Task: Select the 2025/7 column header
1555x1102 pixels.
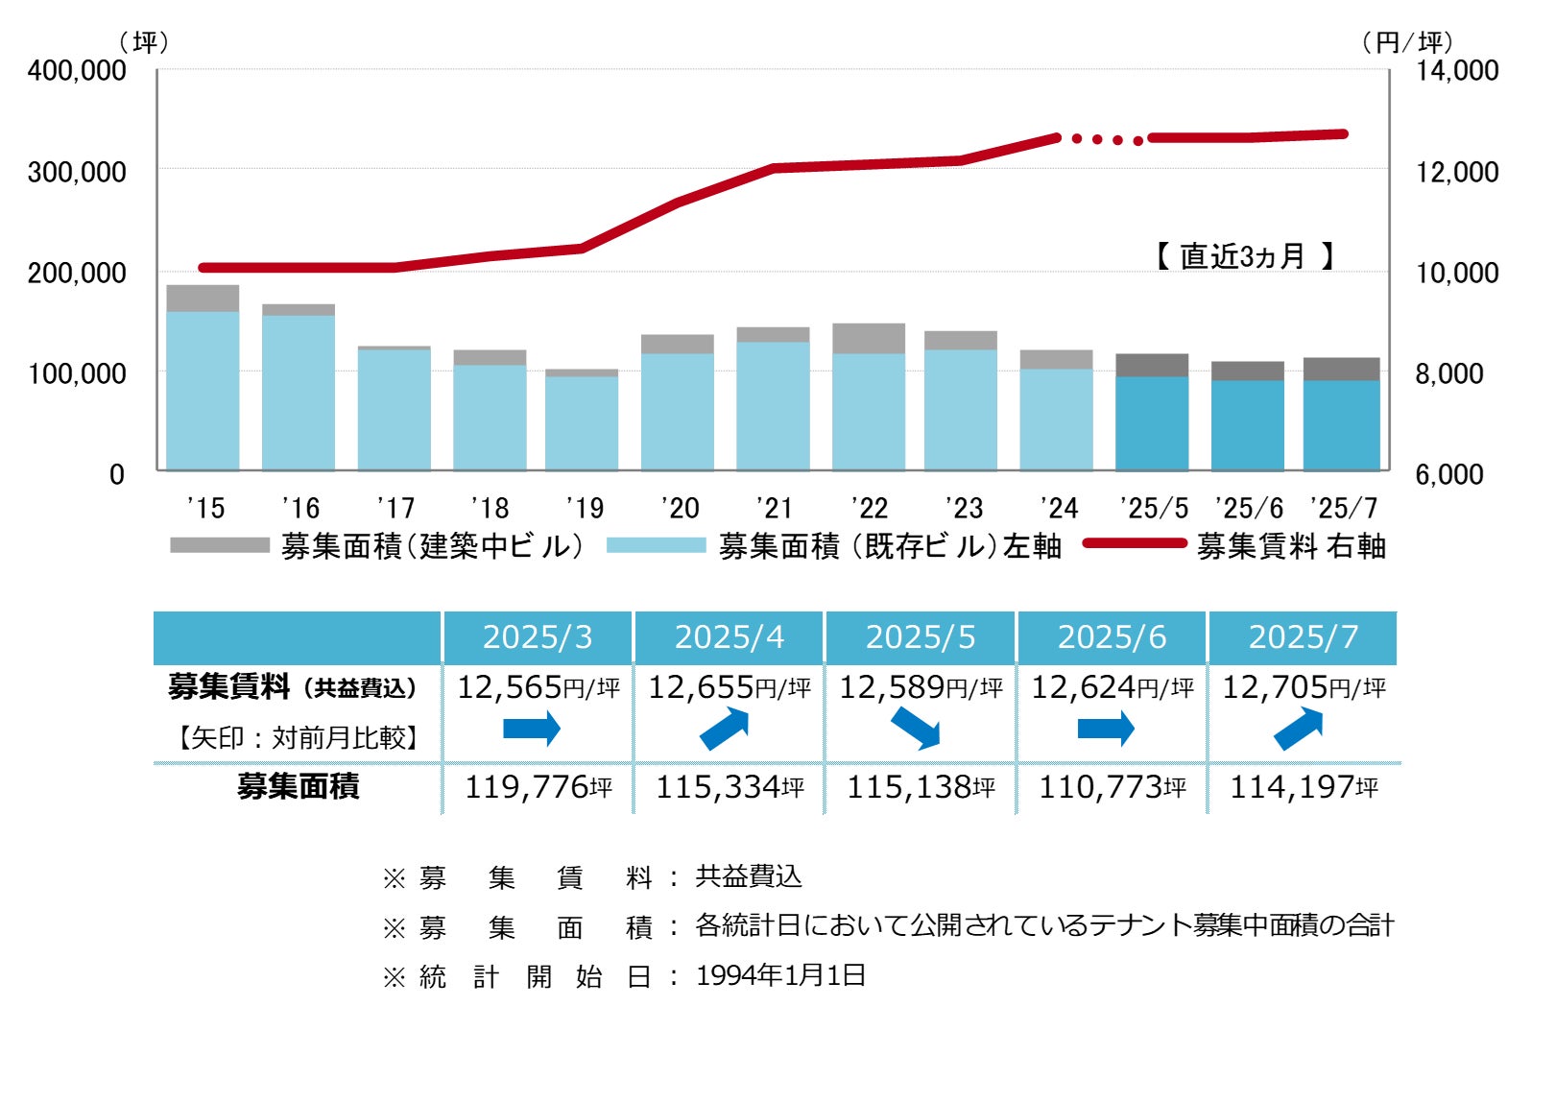Action: 1304,637
